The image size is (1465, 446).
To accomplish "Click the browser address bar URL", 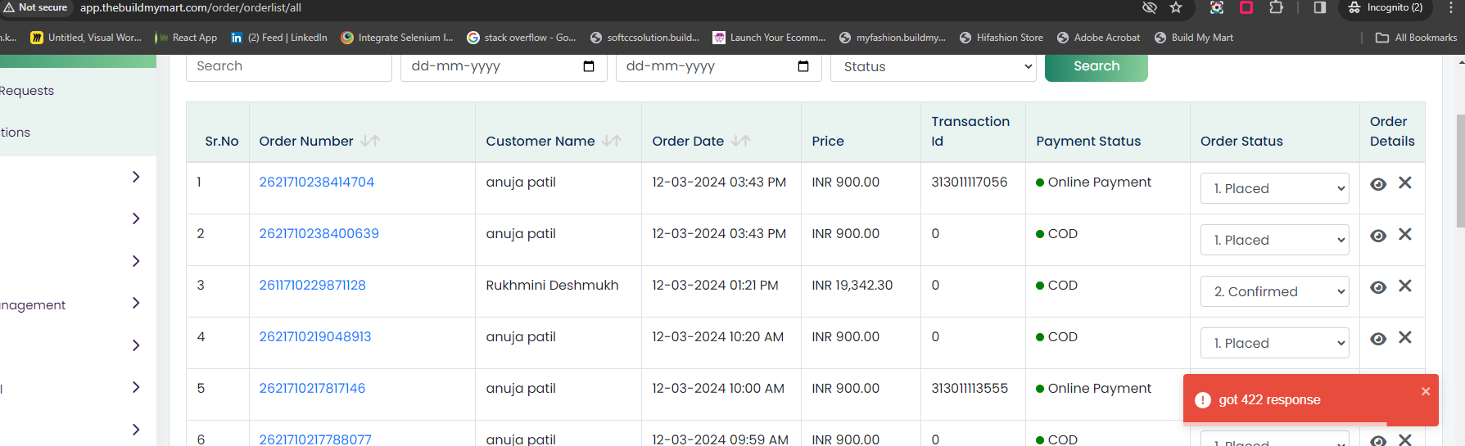I will tap(191, 7).
